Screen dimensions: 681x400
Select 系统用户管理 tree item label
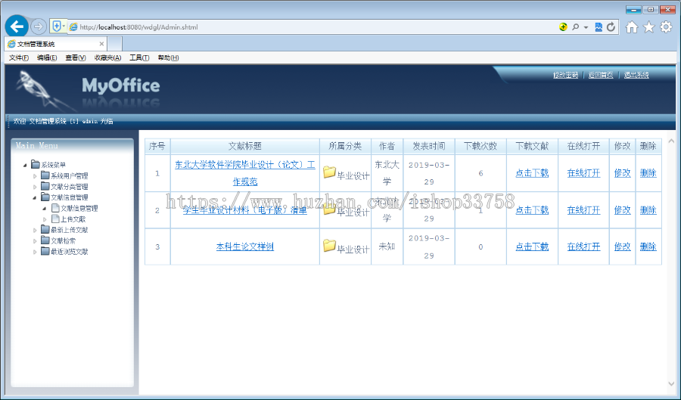pyautogui.click(x=70, y=175)
